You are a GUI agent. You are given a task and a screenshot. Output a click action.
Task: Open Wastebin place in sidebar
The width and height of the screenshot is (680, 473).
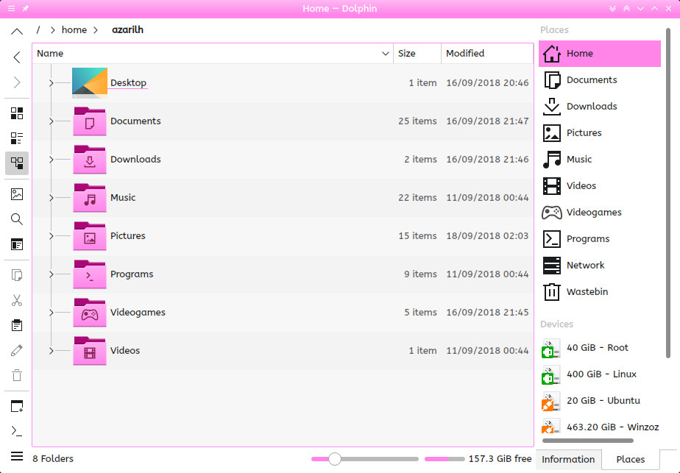[600, 292]
